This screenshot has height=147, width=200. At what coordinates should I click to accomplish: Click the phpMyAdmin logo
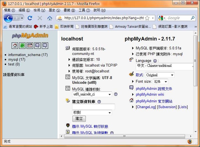click(x=30, y=35)
